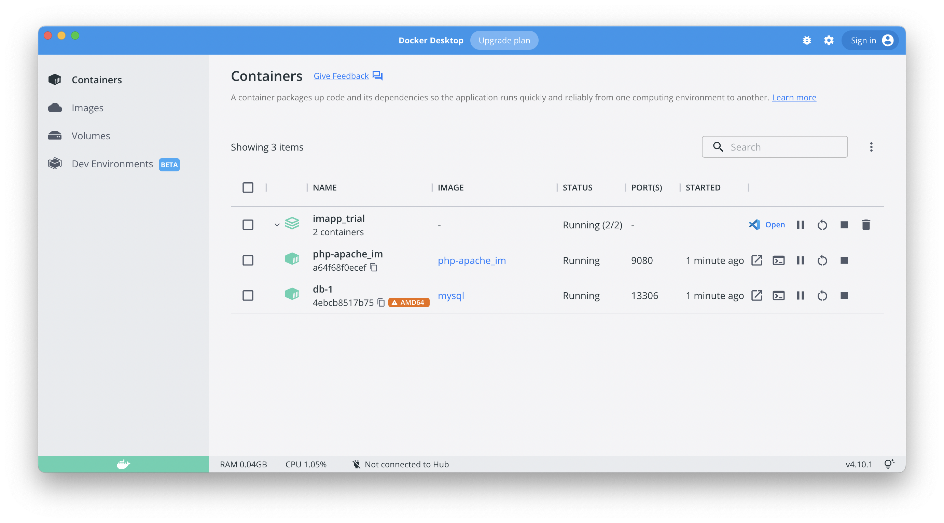This screenshot has height=523, width=944.
Task: Click the CPU 1.05% status
Action: (x=306, y=464)
